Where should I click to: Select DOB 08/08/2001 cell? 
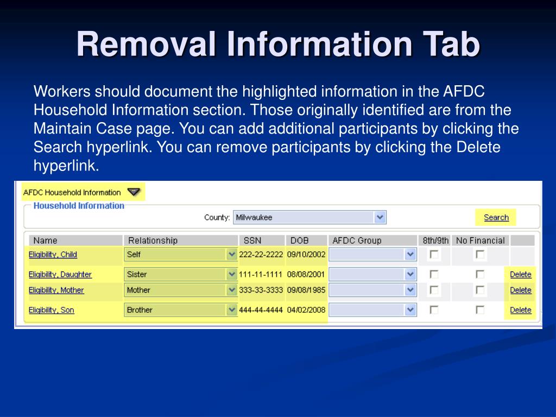tap(306, 274)
